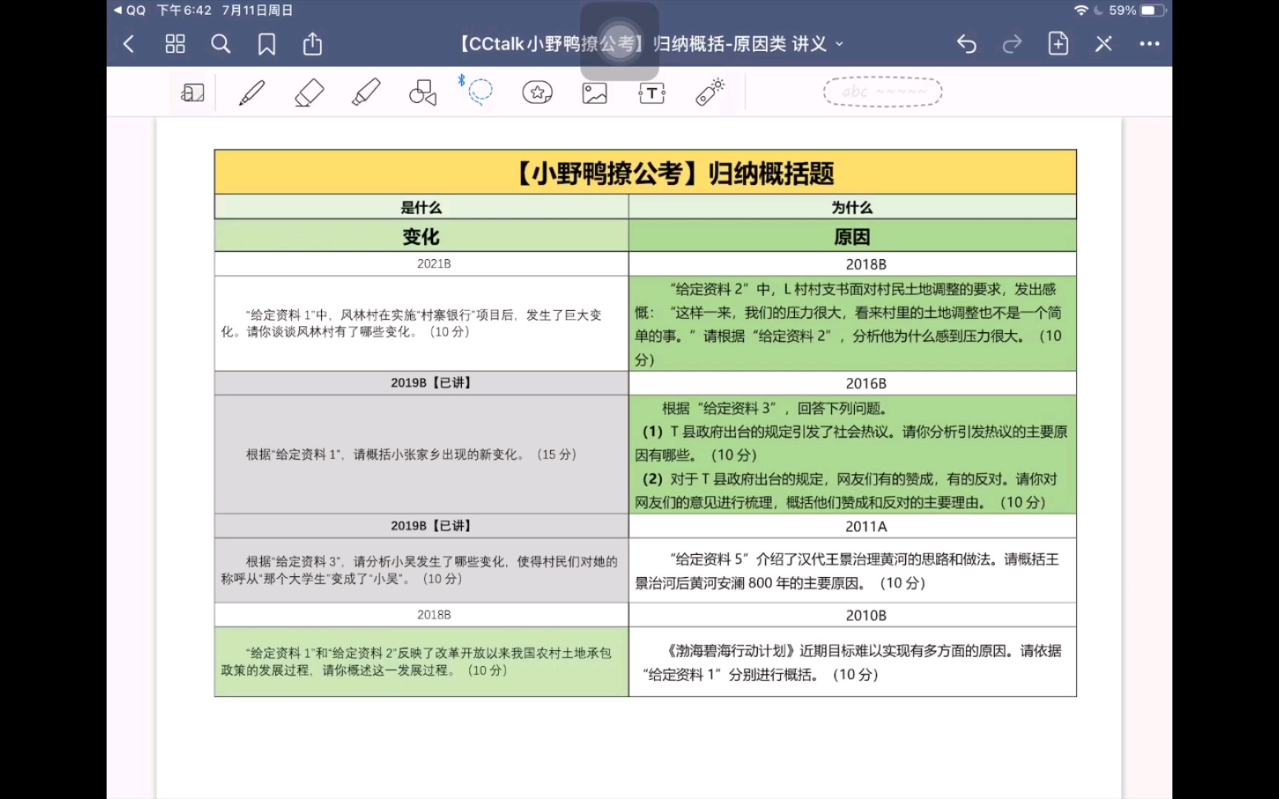
Task: Open the share/export menu
Action: [312, 44]
